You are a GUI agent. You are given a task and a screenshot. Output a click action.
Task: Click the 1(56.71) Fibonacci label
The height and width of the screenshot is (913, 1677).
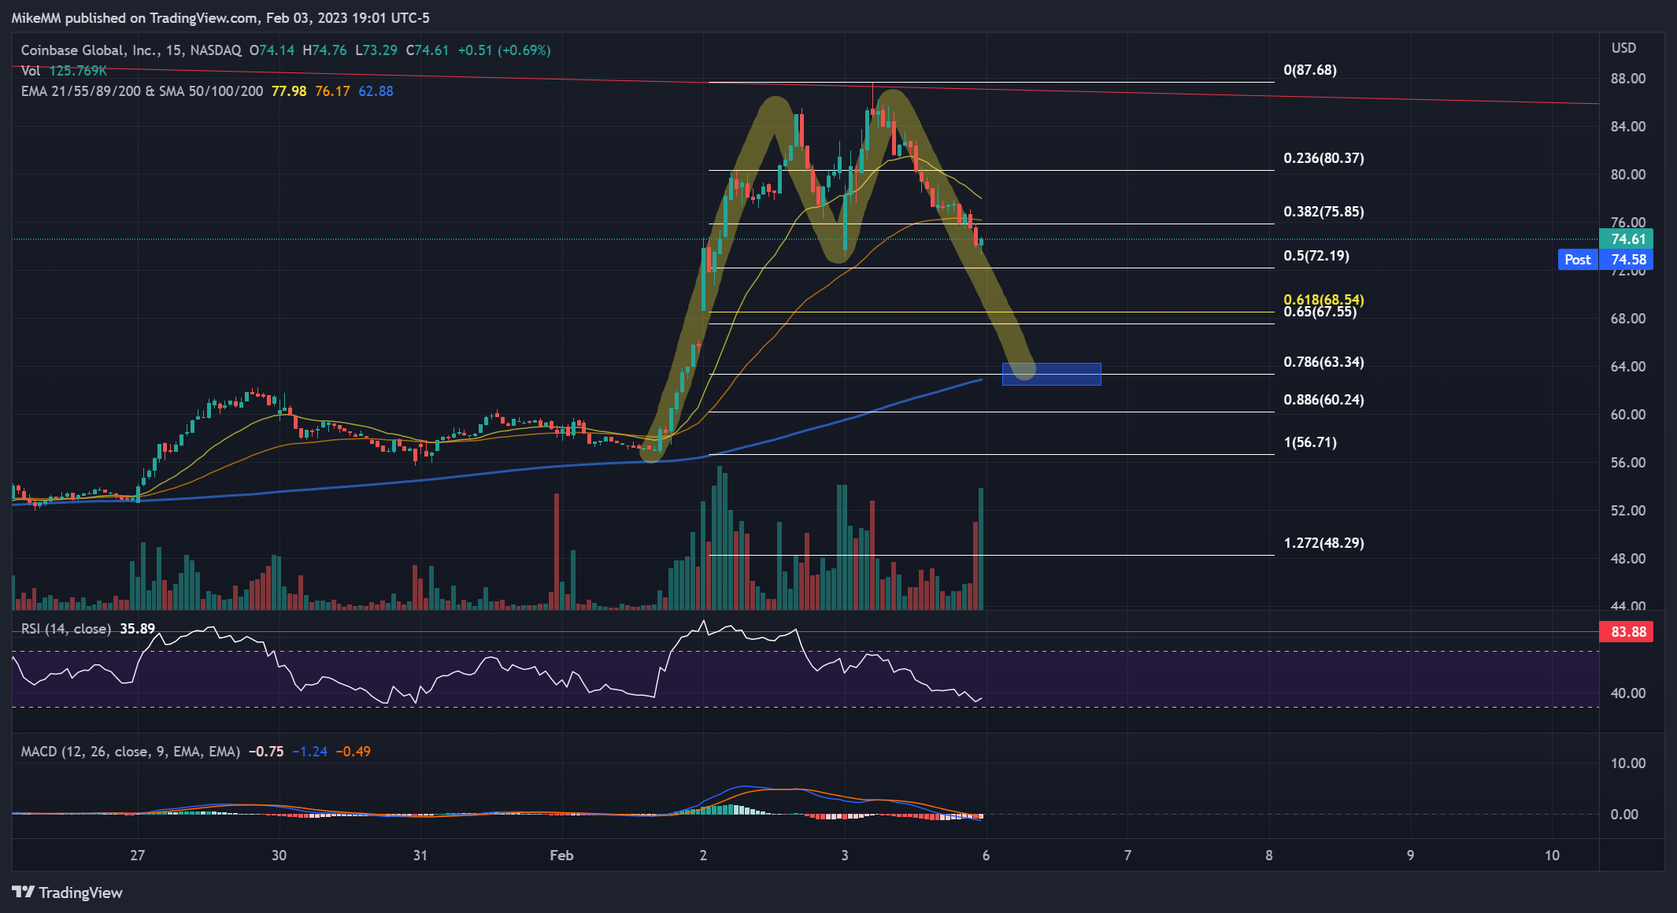click(1310, 442)
